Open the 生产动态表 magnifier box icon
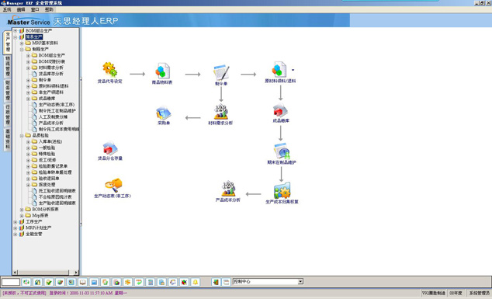Screen dimensions: 492x299 (113, 186)
